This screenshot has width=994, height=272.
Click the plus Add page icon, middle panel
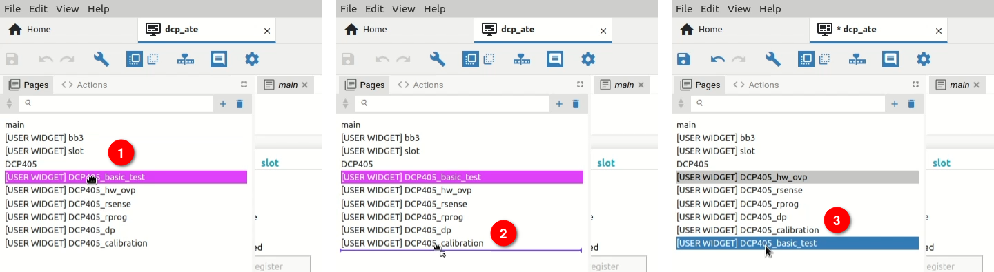[x=558, y=104]
